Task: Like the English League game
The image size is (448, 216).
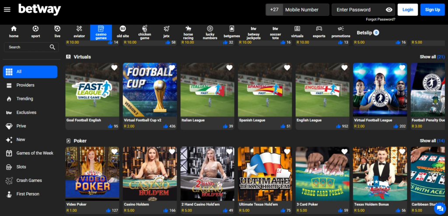Action: (x=339, y=126)
